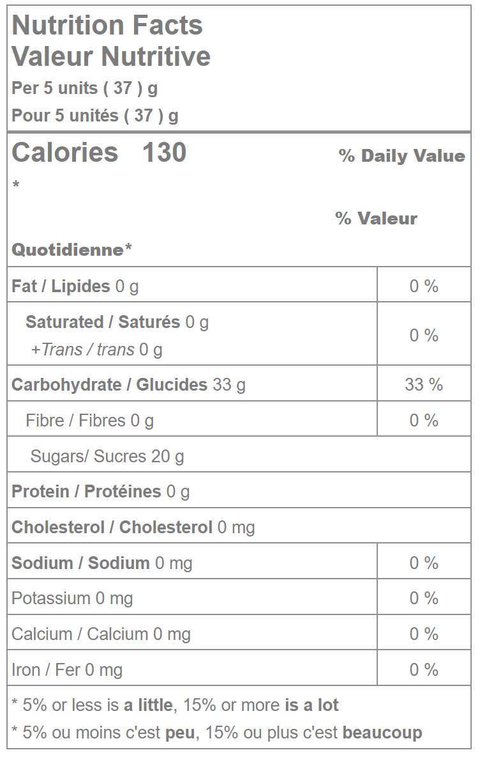Screen dimensions: 480x757
Task: Click the Fibre / Fibres 0 g row
Action: click(89, 420)
